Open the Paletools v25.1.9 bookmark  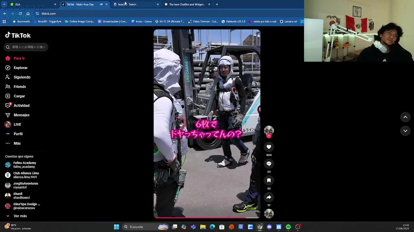click(x=233, y=22)
